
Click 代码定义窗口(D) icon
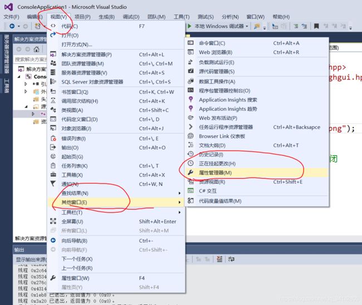point(53,119)
